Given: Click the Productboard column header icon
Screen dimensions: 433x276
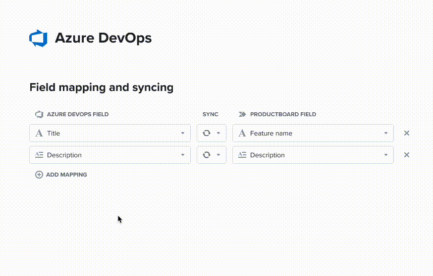Looking at the screenshot, I should point(242,114).
